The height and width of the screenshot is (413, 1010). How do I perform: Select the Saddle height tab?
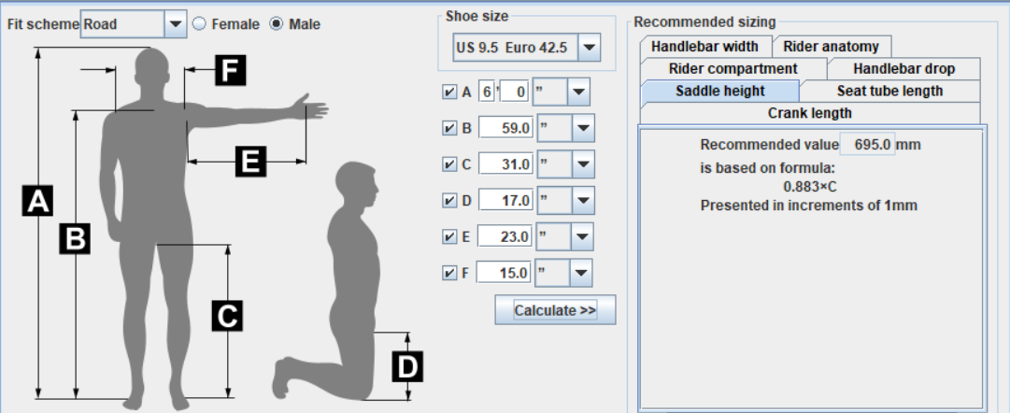(x=719, y=91)
